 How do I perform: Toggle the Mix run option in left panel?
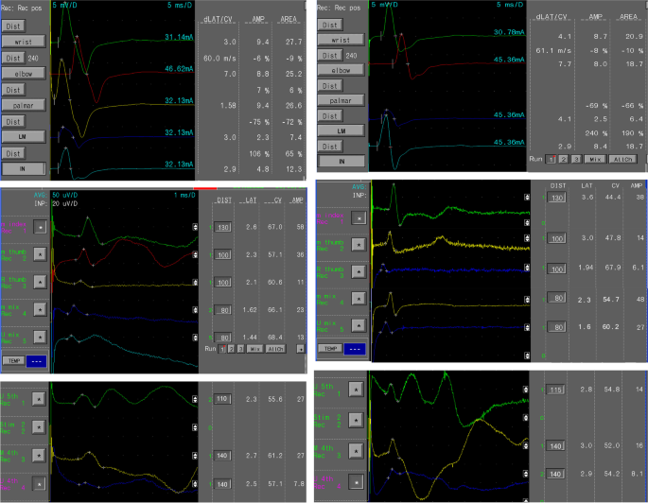pos(255,349)
